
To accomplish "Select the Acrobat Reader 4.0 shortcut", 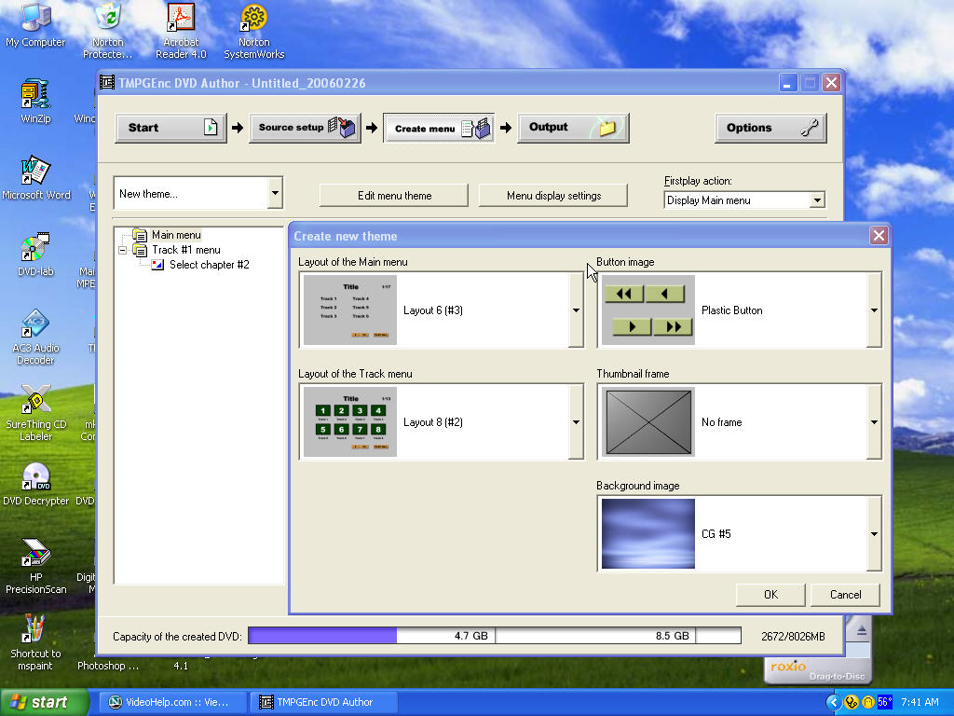I will (x=181, y=31).
